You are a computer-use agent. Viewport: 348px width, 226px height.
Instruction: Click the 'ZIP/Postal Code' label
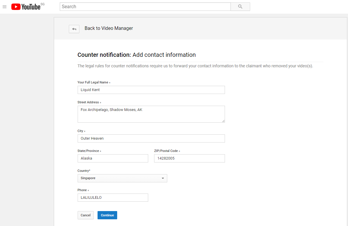click(166, 151)
